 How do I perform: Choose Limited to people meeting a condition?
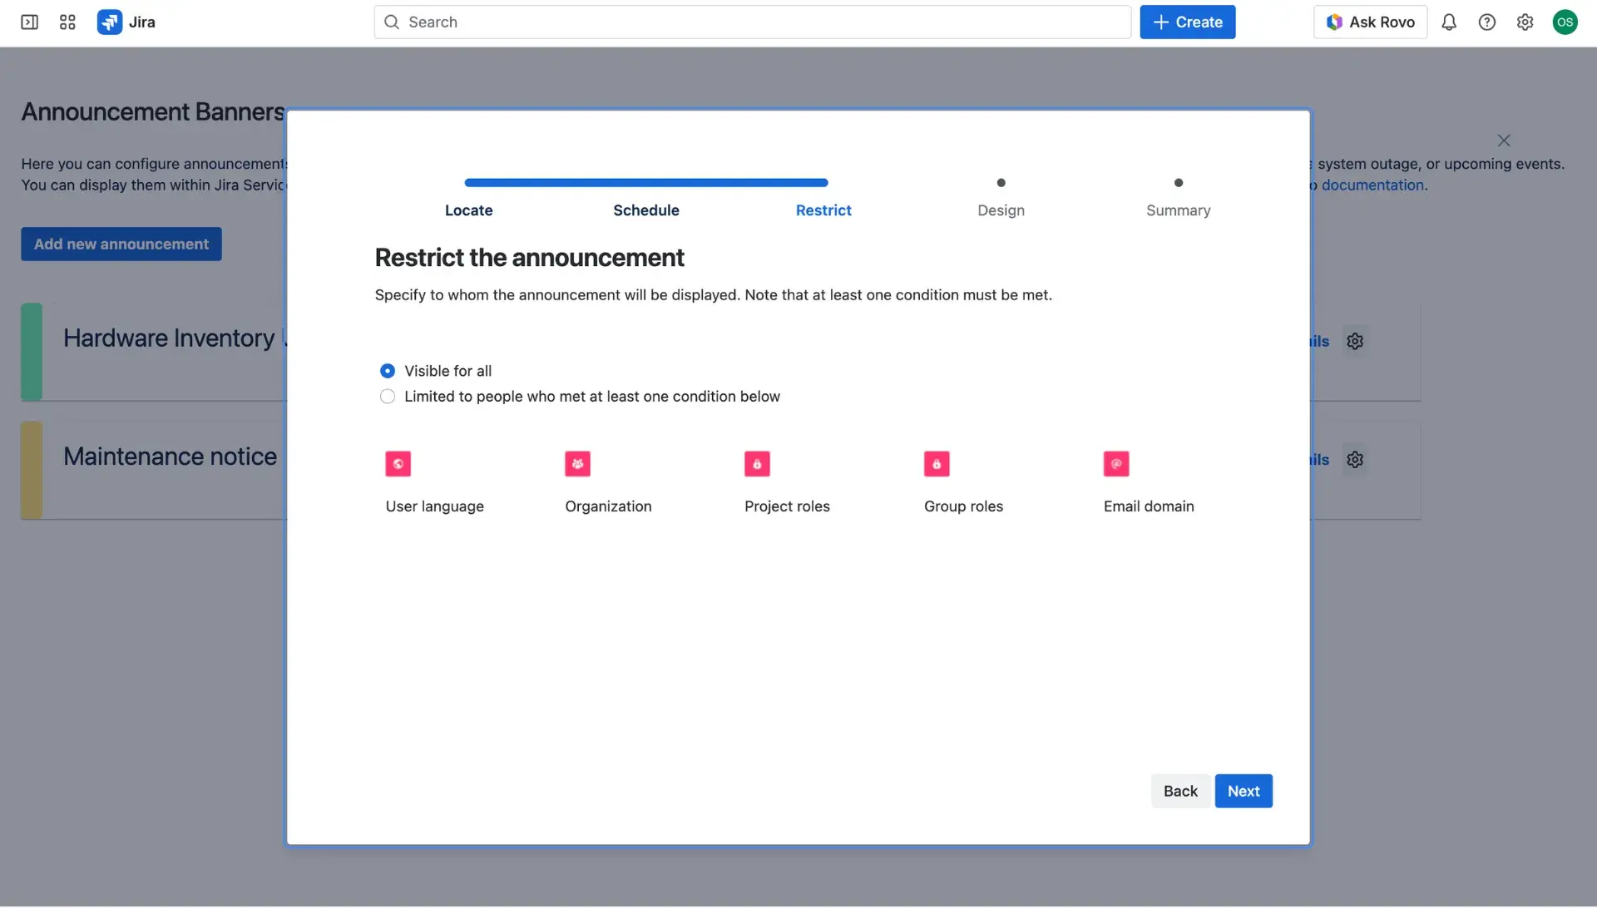(x=388, y=396)
